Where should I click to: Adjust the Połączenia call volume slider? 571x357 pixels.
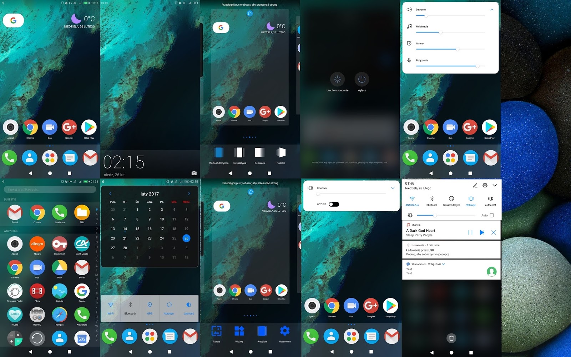coord(450,66)
